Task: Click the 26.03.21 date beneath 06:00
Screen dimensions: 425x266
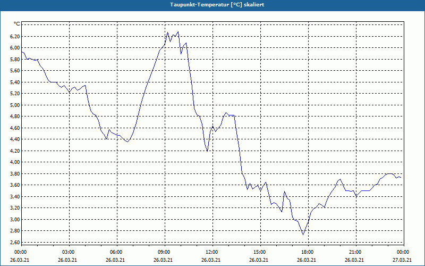Action: point(115,260)
